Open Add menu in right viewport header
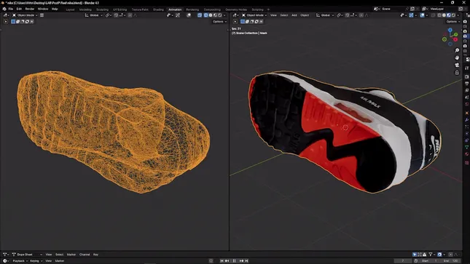This screenshot has width=470, height=264. coord(294,15)
